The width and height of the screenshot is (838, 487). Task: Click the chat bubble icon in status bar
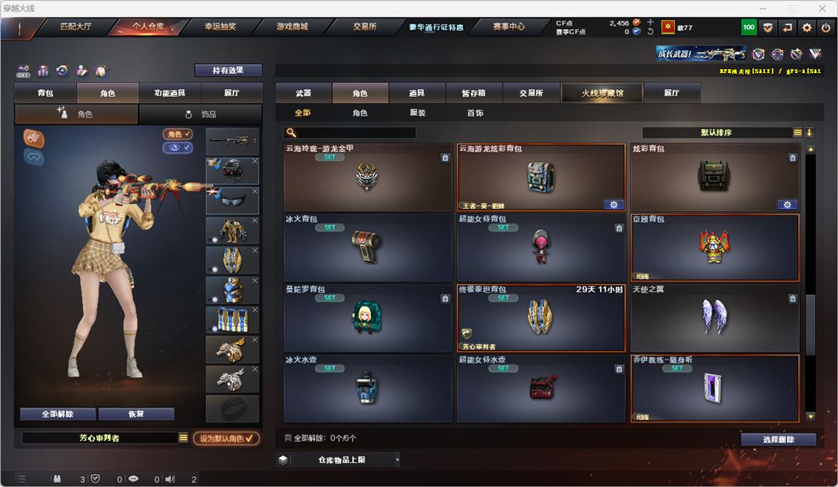[133, 479]
